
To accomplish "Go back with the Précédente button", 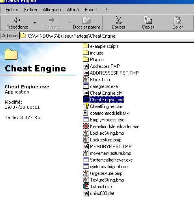I will click(17, 23).
